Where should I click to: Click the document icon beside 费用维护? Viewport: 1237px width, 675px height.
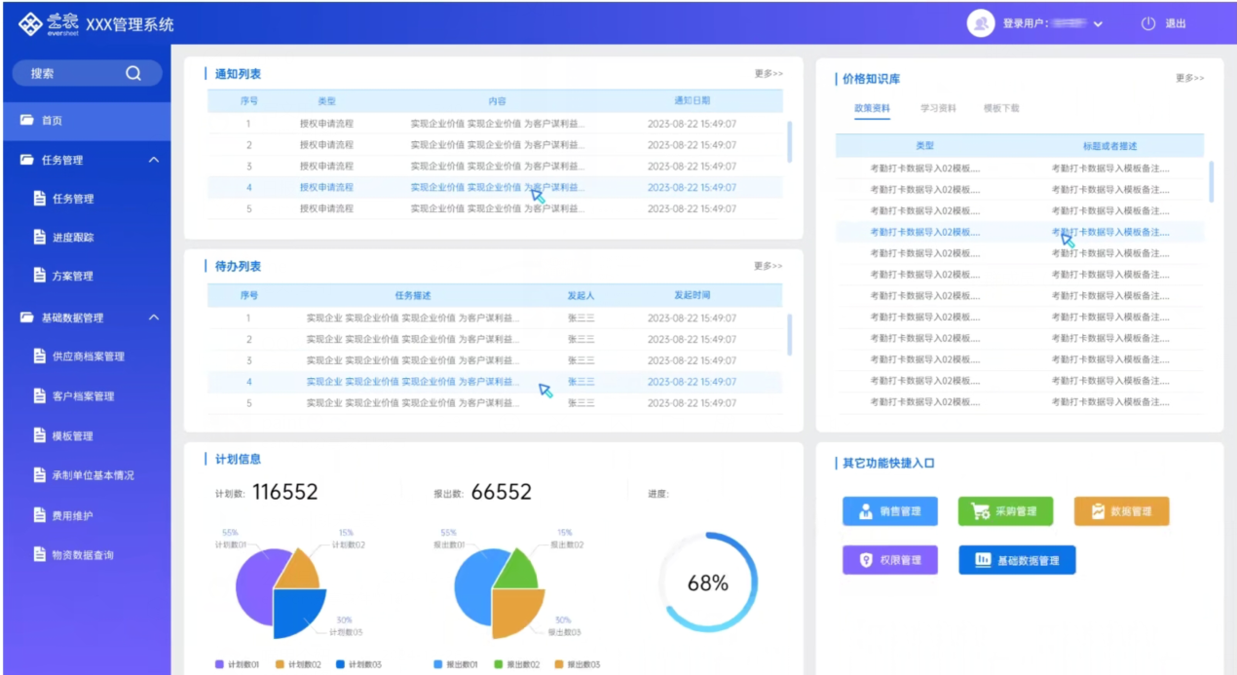tap(40, 514)
